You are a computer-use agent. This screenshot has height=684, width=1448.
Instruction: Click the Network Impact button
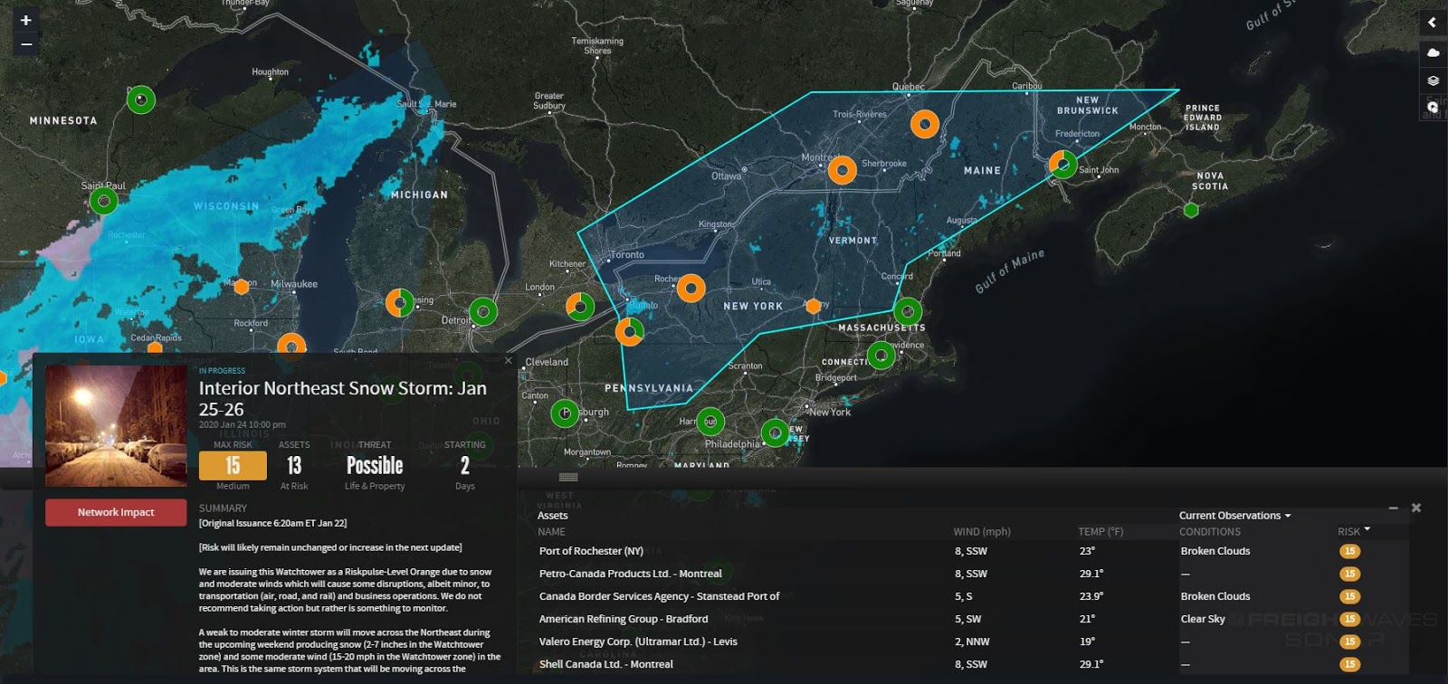point(116,512)
